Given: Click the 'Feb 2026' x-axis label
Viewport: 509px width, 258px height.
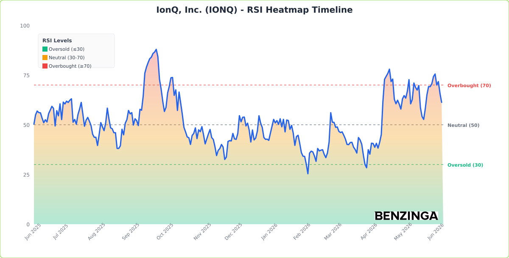Looking at the screenshot, I should click(302, 232).
